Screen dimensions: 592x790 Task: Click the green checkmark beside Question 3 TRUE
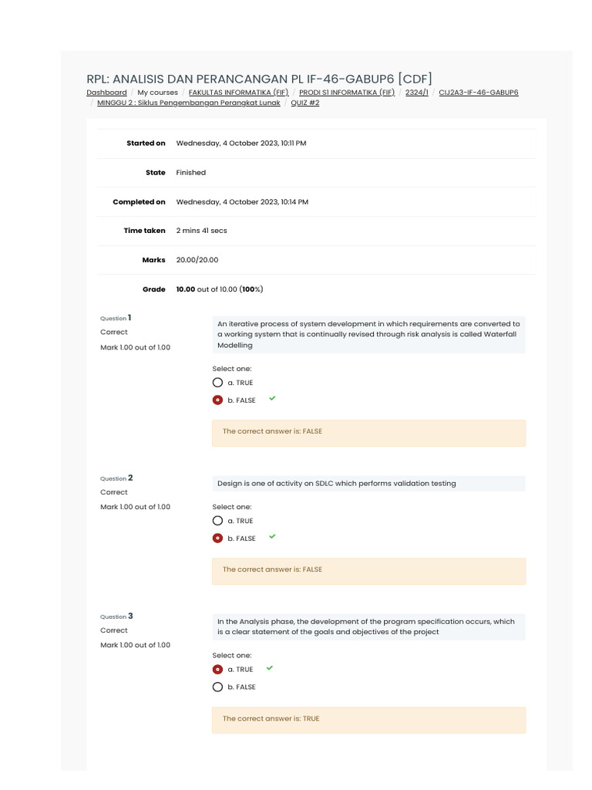click(270, 668)
